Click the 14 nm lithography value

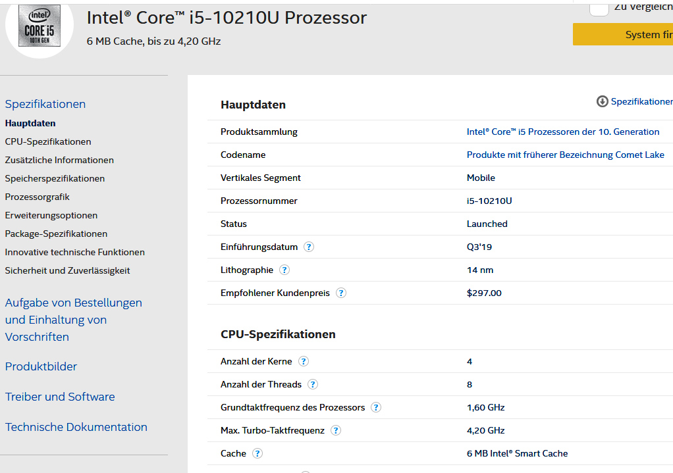480,270
